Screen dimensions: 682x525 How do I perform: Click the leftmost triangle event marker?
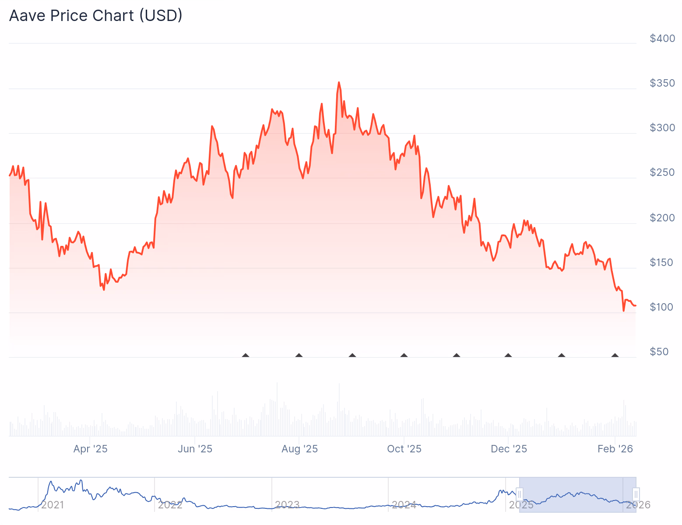point(246,355)
